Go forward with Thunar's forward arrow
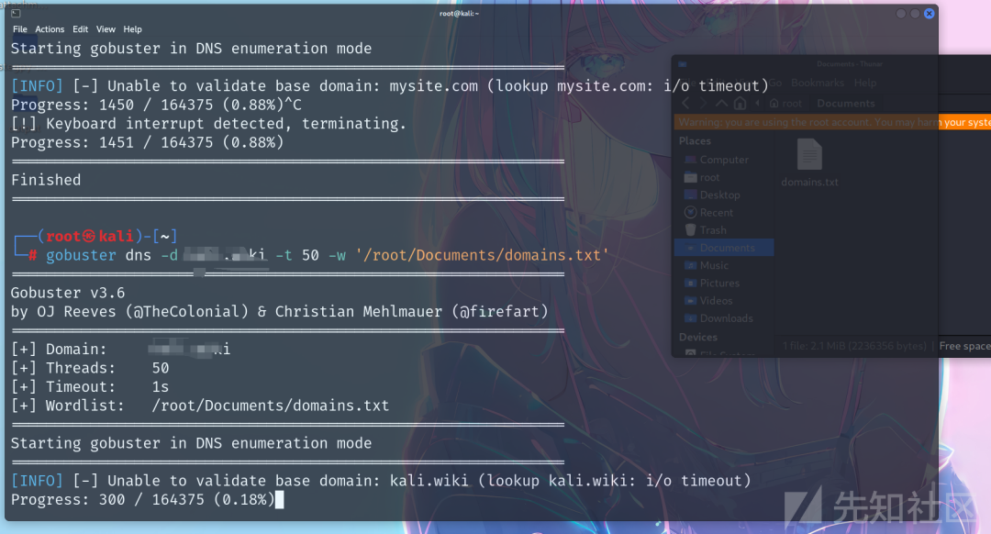 703,103
